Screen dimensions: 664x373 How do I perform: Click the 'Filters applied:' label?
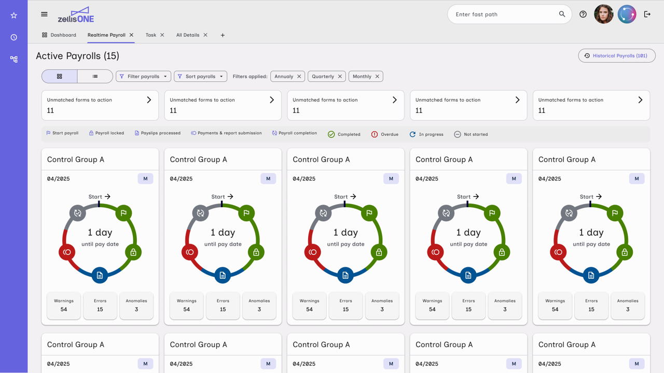pos(250,77)
